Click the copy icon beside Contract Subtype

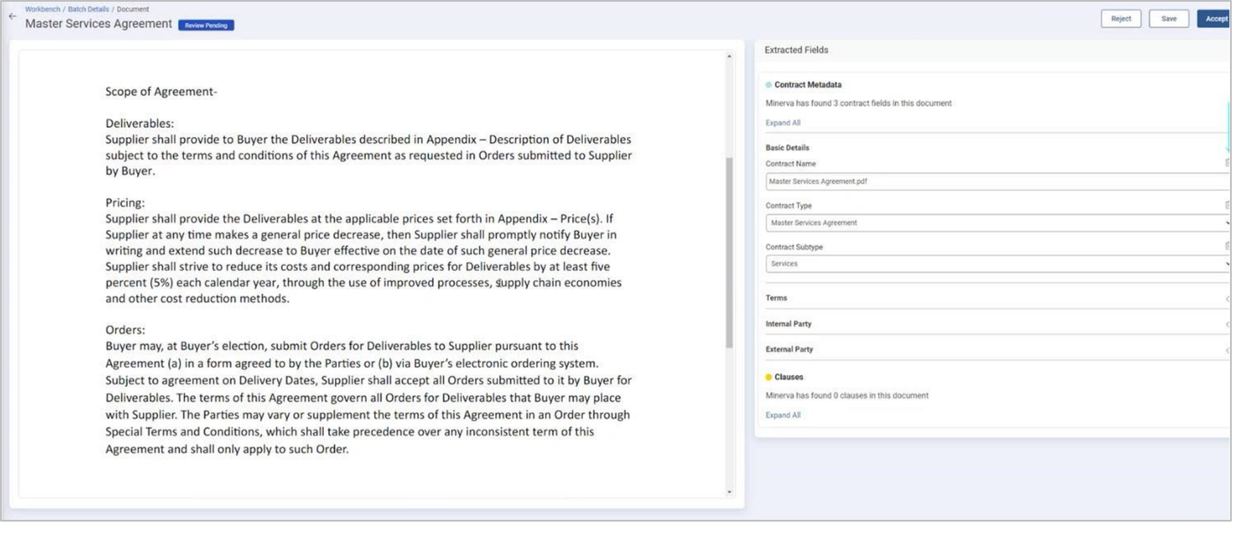[x=1228, y=246]
